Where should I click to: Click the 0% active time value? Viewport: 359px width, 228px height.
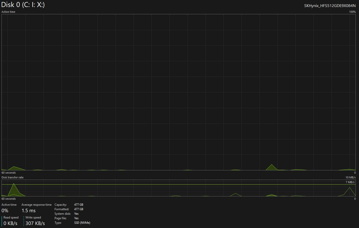click(x=5, y=210)
